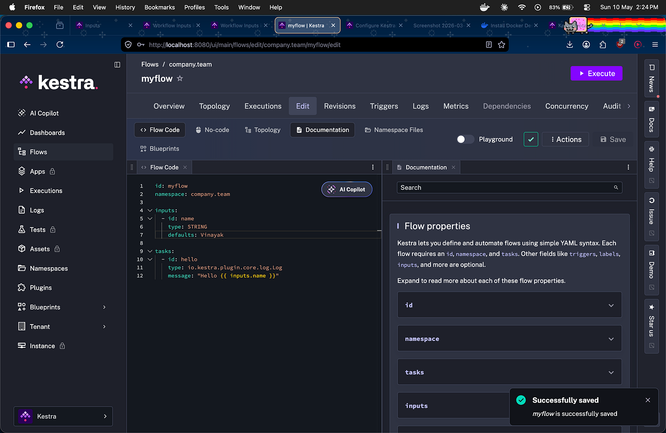The width and height of the screenshot is (666, 433).
Task: Switch to the Overview tab
Action: tap(169, 106)
